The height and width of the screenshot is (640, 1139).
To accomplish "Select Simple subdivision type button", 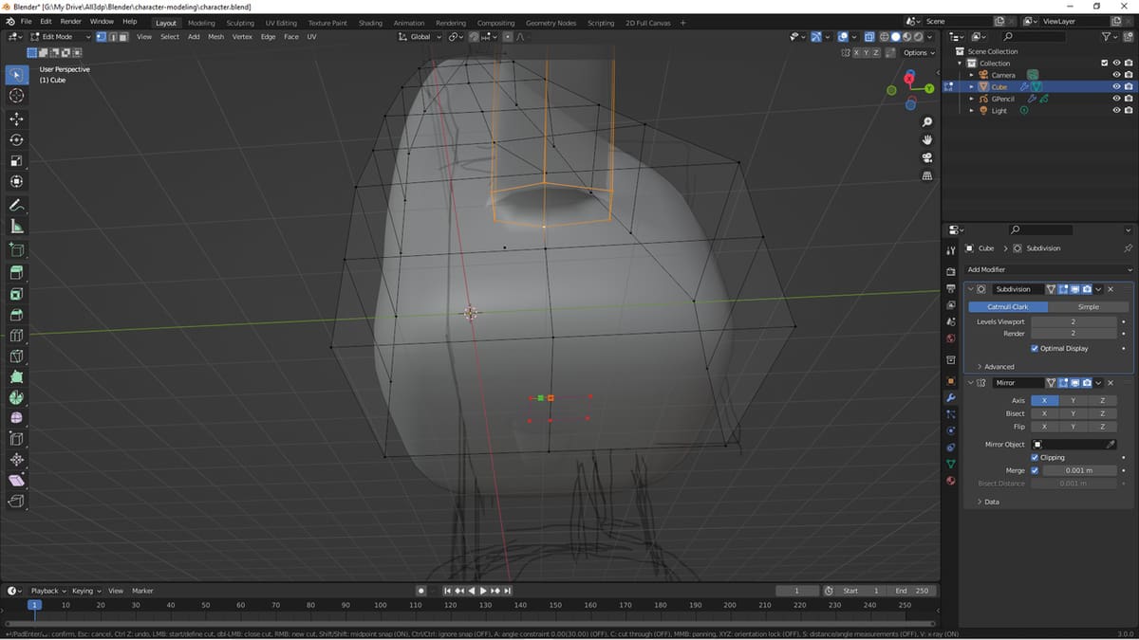I will [1089, 307].
